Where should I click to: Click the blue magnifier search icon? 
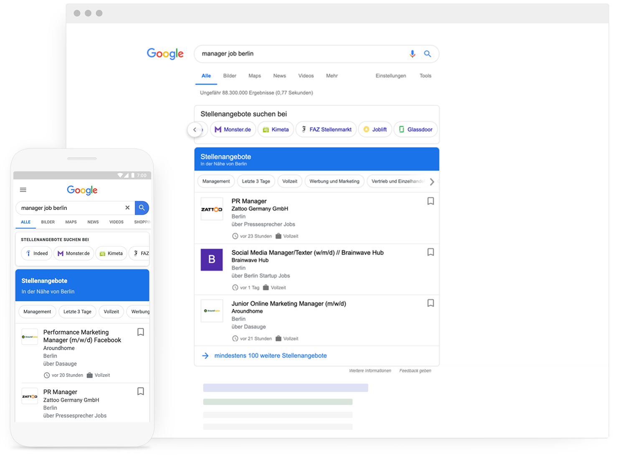(x=428, y=54)
